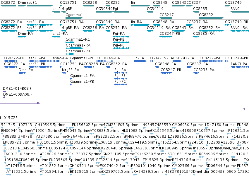
Task: Click protein 'lin-PA'
Action: (x=139, y=58)
